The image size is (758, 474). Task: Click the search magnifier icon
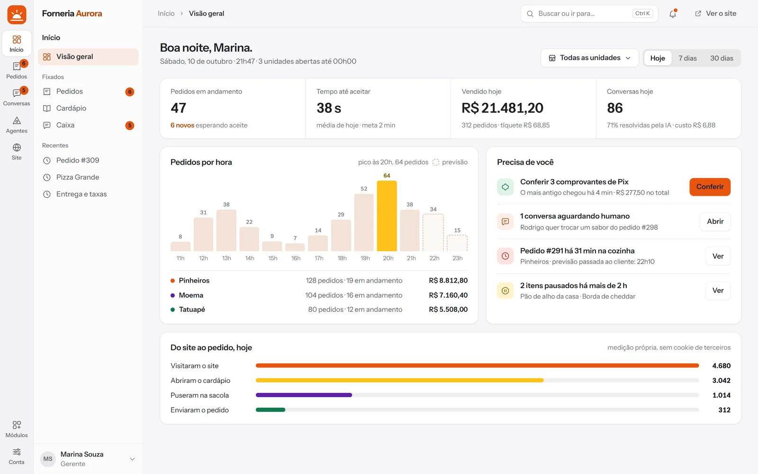click(x=530, y=14)
